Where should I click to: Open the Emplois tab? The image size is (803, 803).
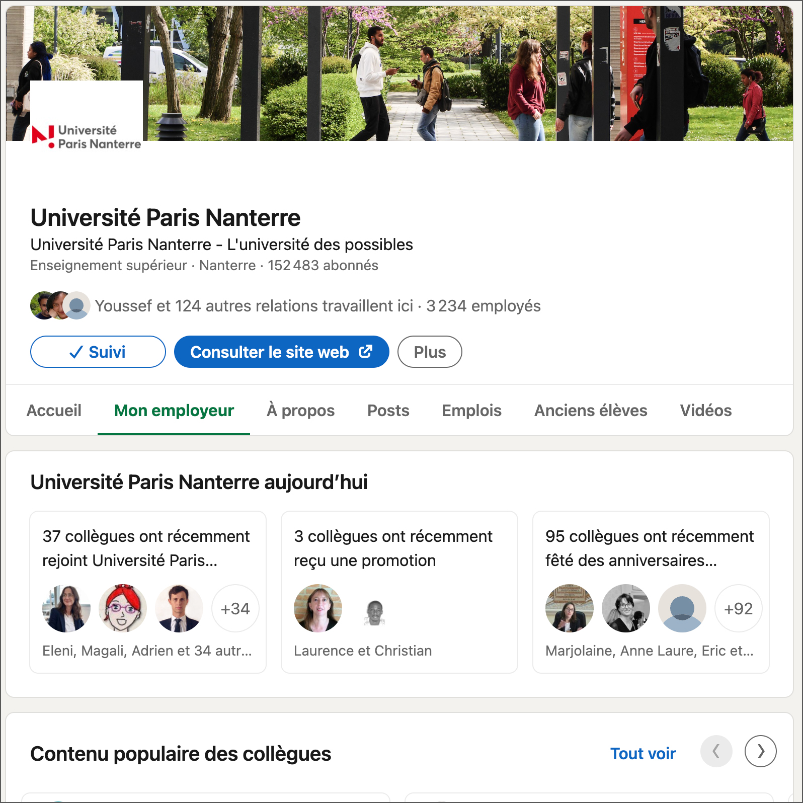coord(472,411)
